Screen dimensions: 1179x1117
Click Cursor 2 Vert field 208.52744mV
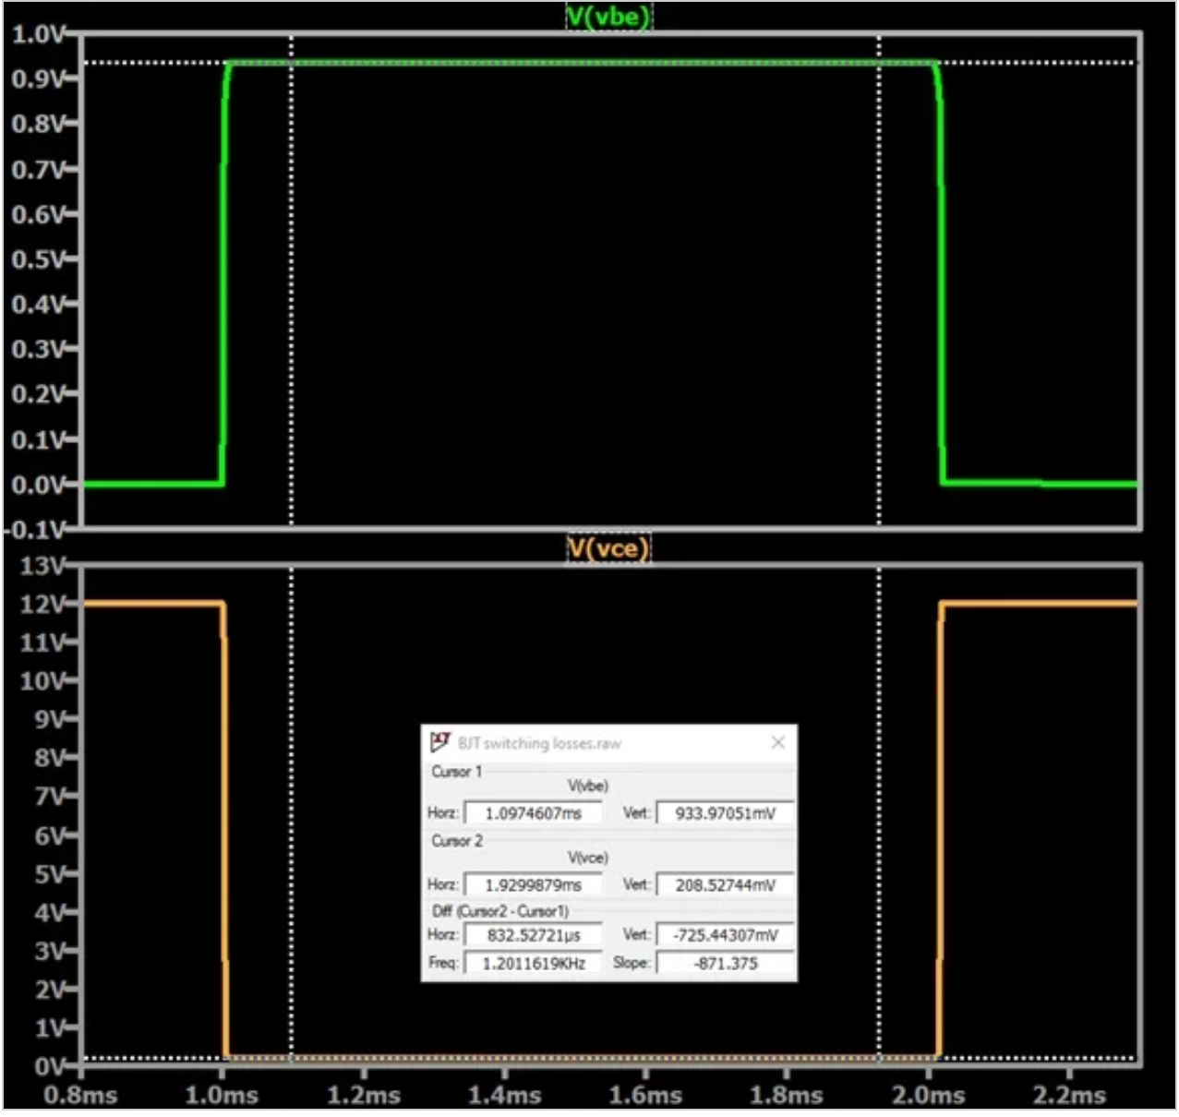[725, 884]
